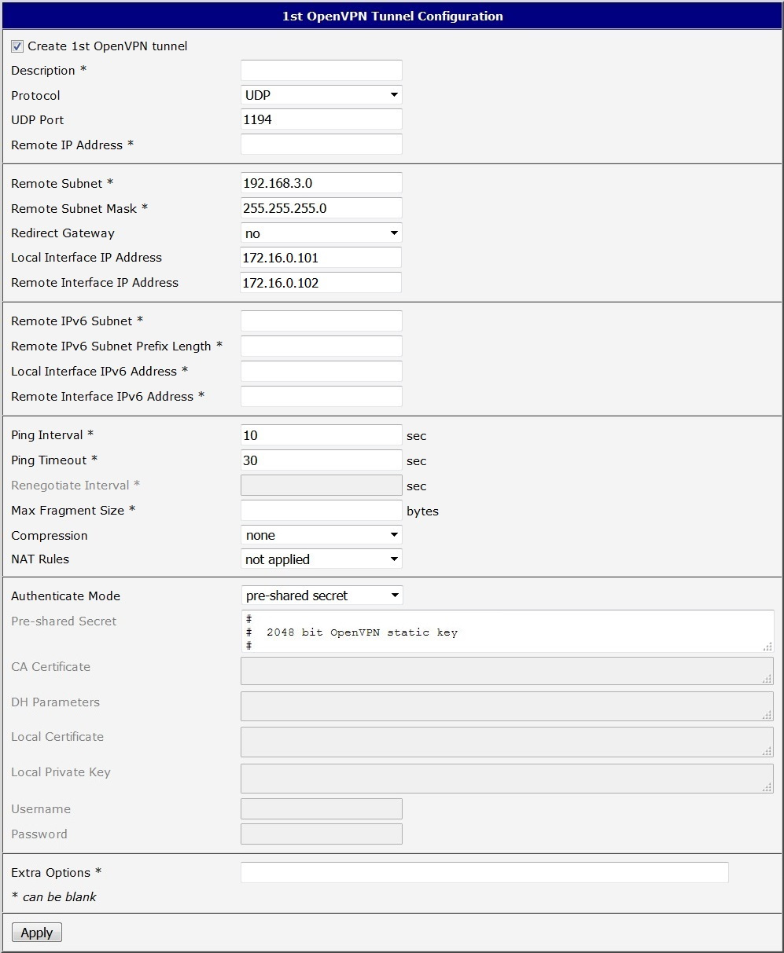Click the Remote IPv6 Subnet field
This screenshot has height=953, width=784.
(321, 321)
